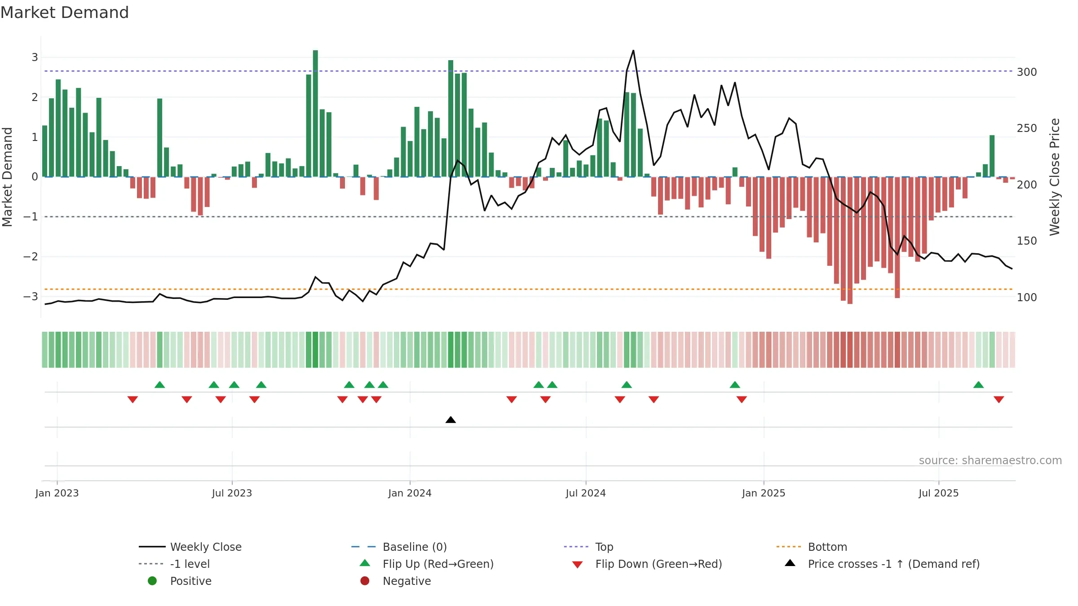Click the 100 price tick label

click(1027, 297)
